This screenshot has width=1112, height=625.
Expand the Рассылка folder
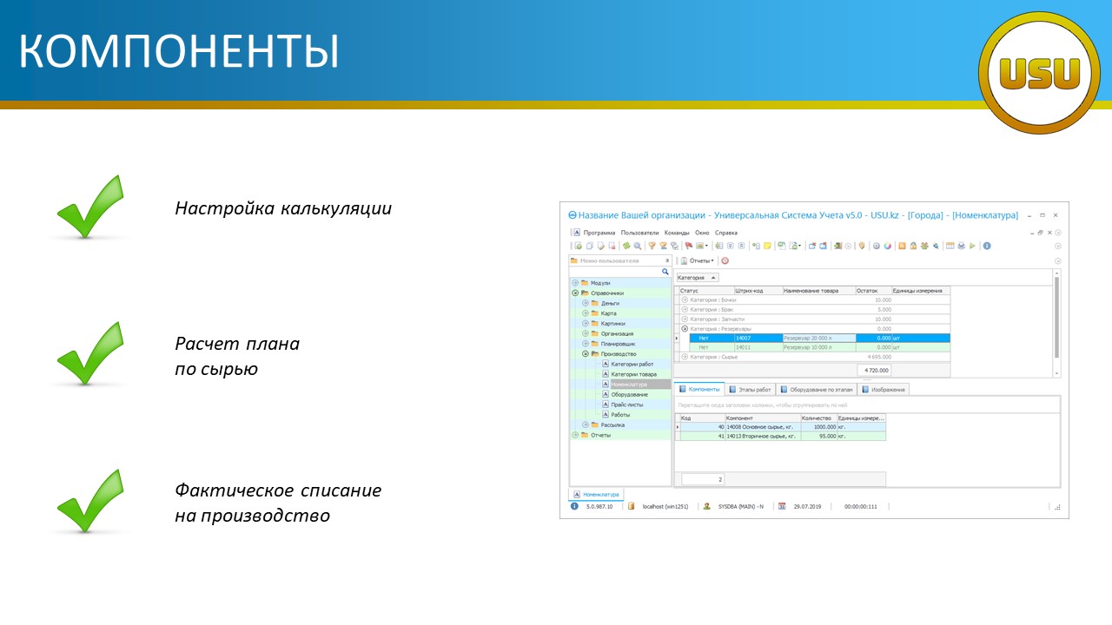[x=586, y=424]
